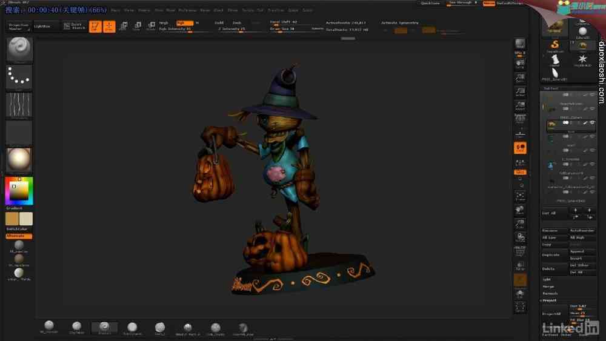Click the Frame icon in right shelf
The width and height of the screenshot is (606, 341).
(520, 197)
